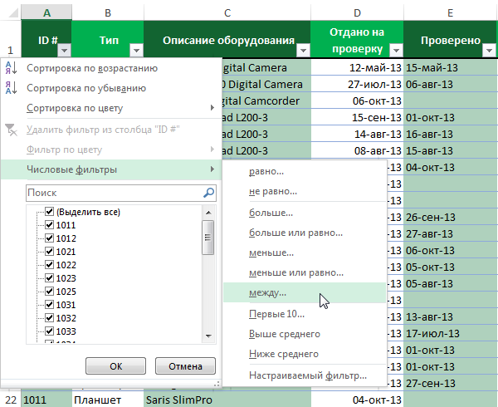Select column A header
This screenshot has height=407, width=498.
[46, 12]
